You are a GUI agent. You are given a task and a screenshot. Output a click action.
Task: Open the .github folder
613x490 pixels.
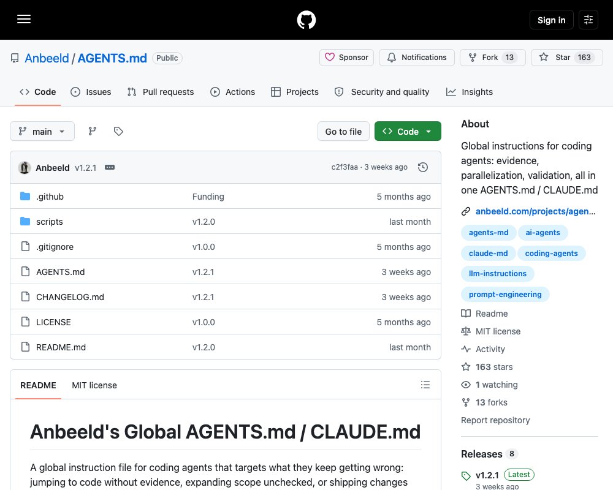coord(50,197)
